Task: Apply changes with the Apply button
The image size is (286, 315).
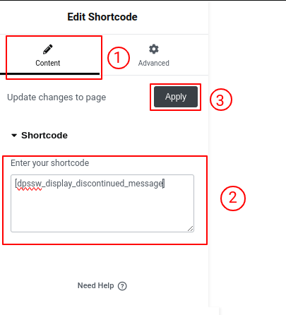Action: pyautogui.click(x=176, y=97)
